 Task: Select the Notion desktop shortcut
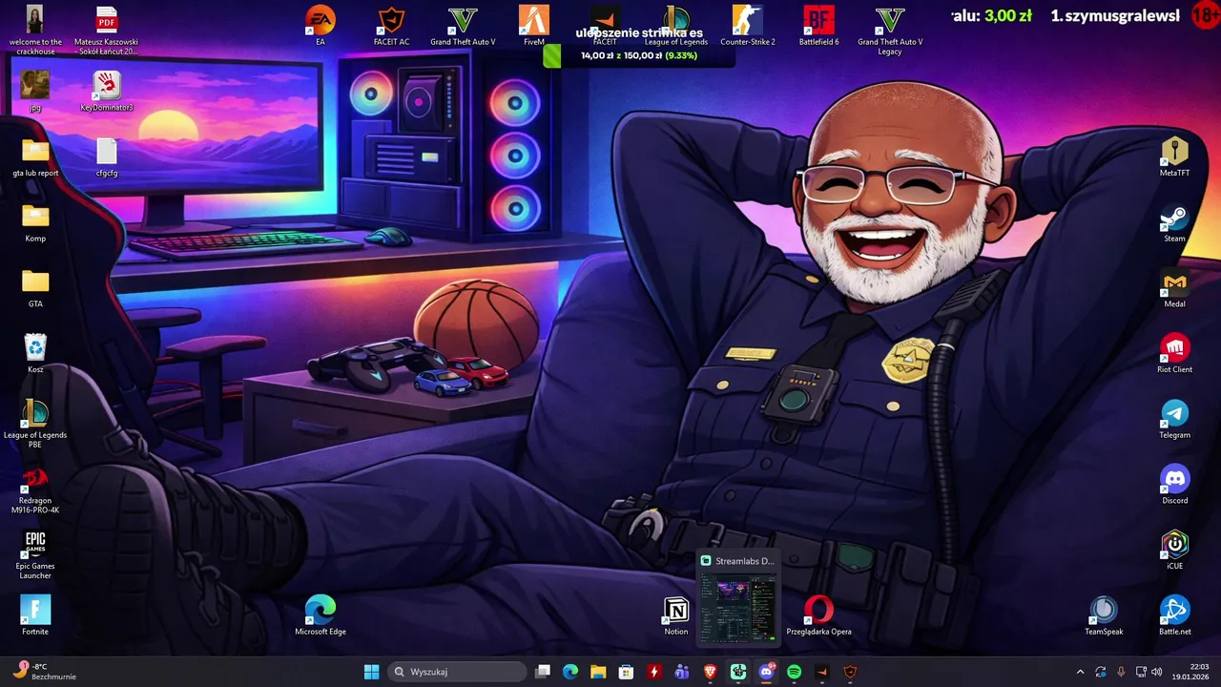pos(676,615)
